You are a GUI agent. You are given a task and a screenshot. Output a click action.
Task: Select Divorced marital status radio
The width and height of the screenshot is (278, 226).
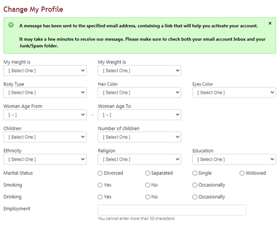pos(100,173)
